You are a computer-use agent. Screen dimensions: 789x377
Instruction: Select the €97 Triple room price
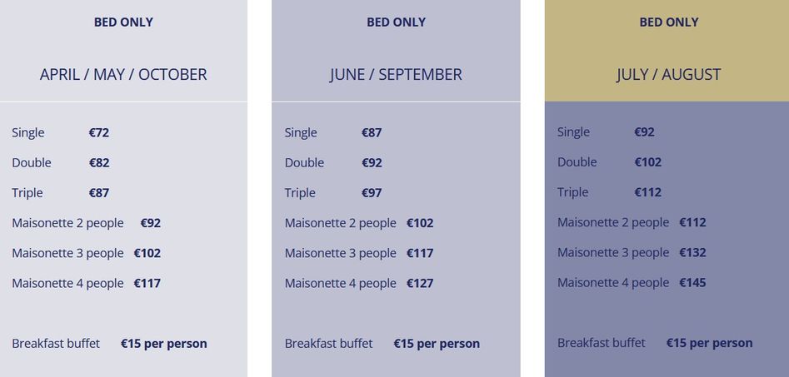(372, 192)
